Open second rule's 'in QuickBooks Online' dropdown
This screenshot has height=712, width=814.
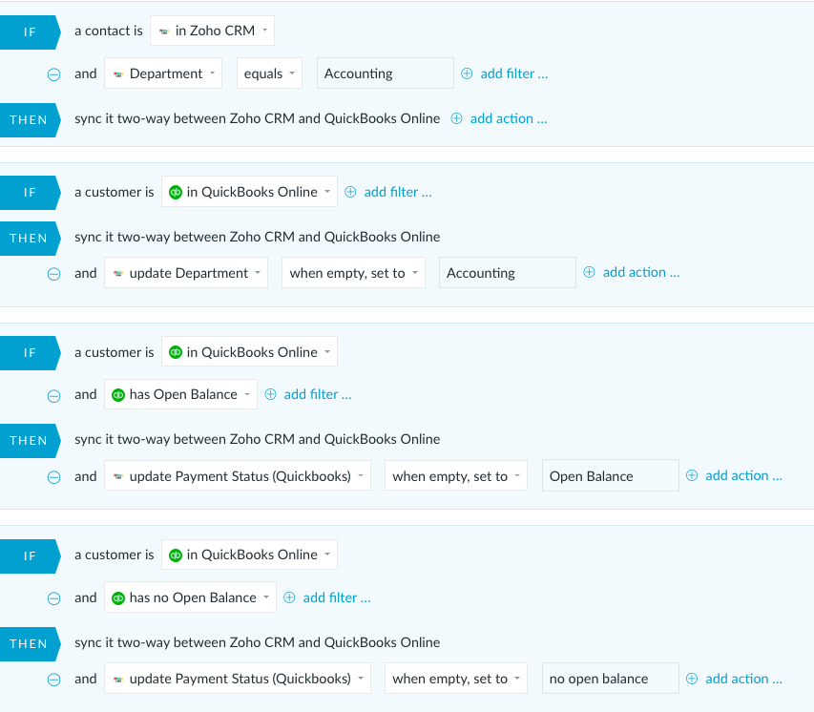click(x=249, y=192)
